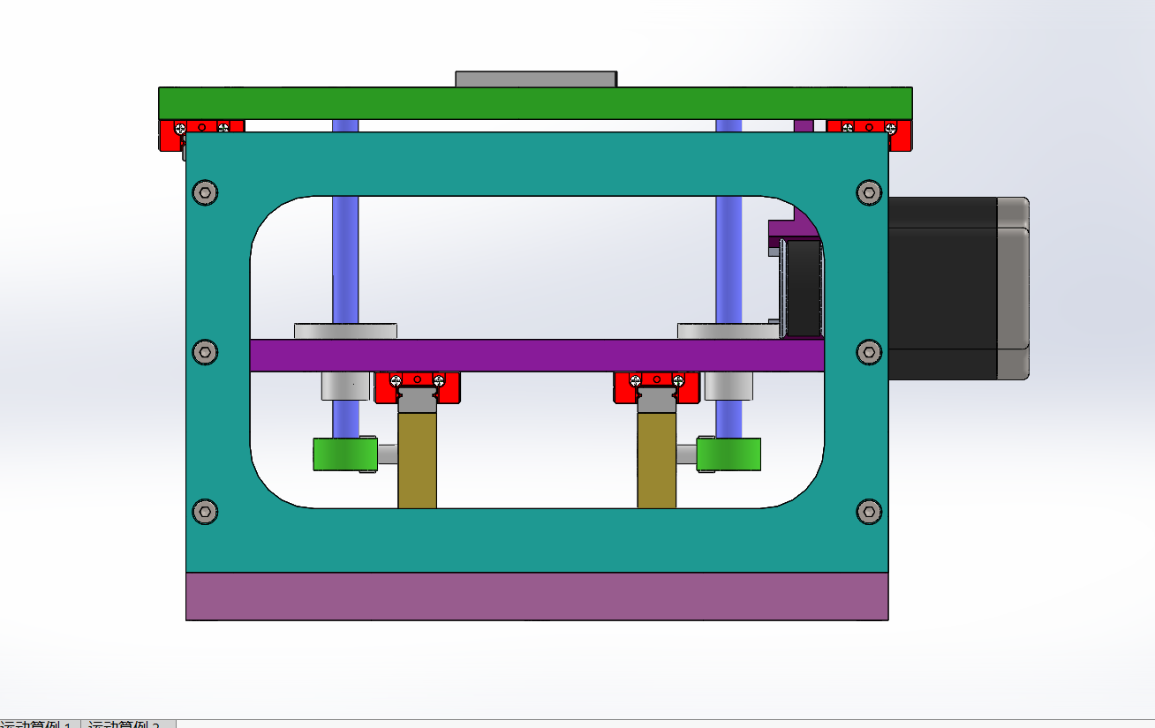Click the left blue vertical guide rod
The width and height of the screenshot is (1155, 728).
tap(345, 260)
